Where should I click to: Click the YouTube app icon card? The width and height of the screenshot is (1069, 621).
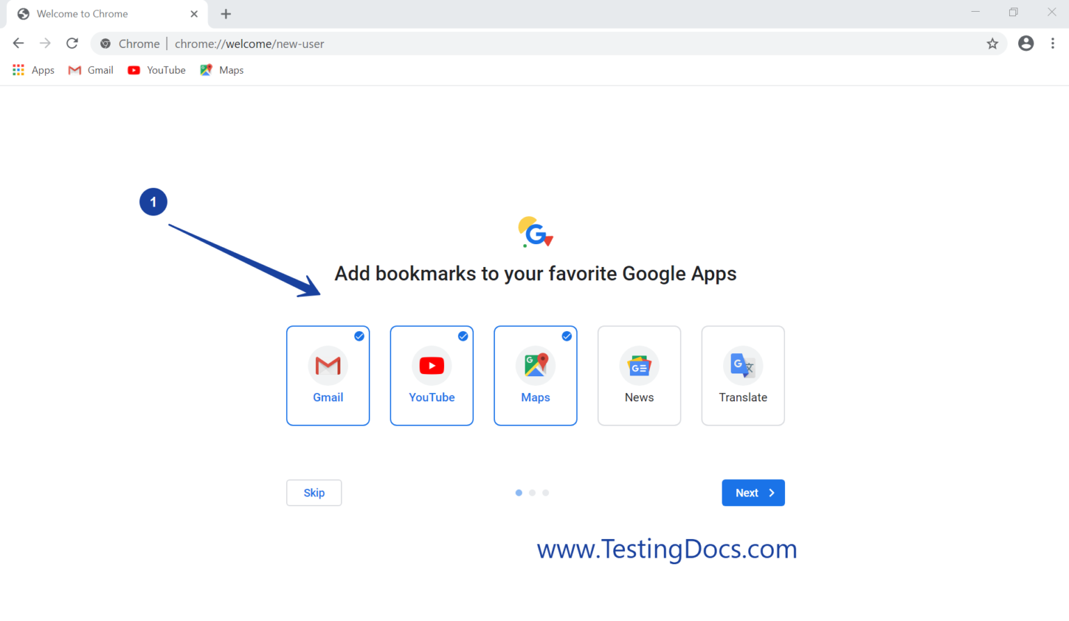(x=431, y=376)
